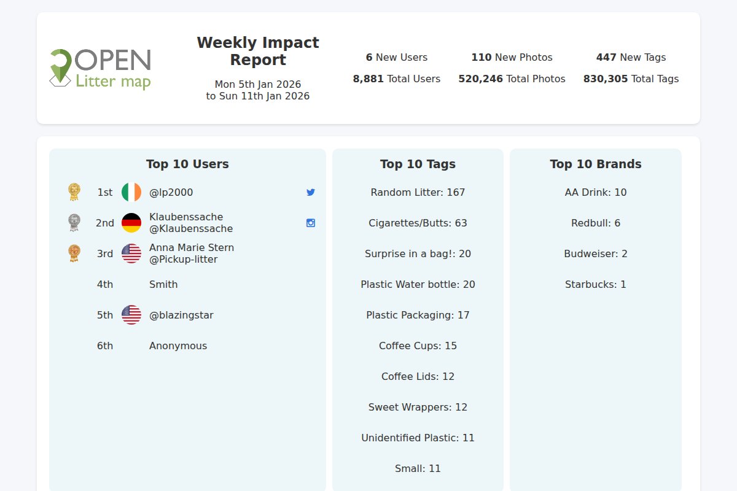This screenshot has width=737, height=491.
Task: Select the @blazingstar username
Action: tap(181, 315)
